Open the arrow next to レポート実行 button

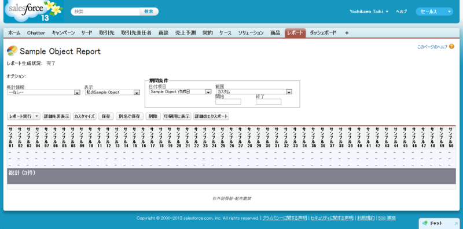click(x=36, y=116)
